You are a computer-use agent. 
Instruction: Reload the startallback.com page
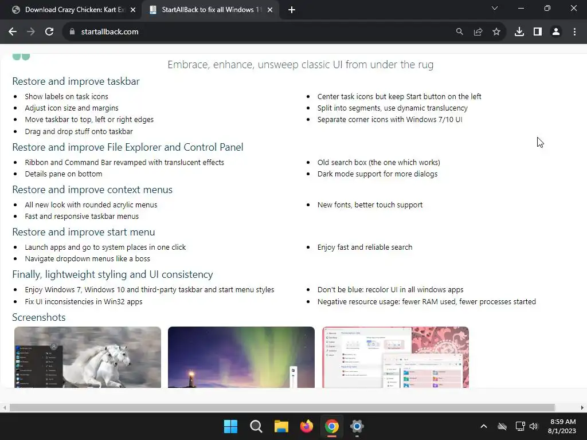pyautogui.click(x=49, y=32)
